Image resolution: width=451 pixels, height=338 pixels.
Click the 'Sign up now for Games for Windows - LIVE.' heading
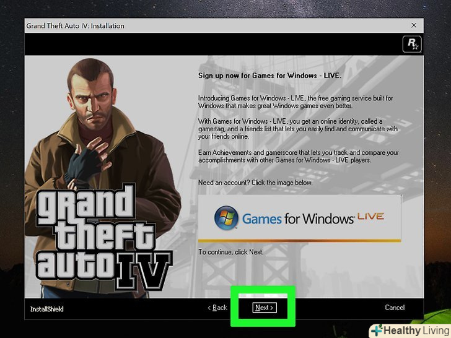[x=269, y=76]
